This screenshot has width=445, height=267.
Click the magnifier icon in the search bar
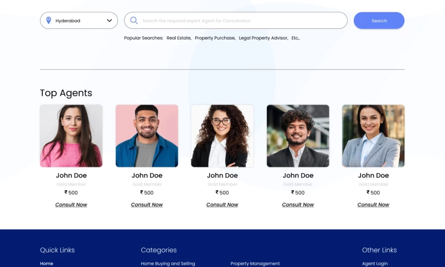click(x=133, y=21)
